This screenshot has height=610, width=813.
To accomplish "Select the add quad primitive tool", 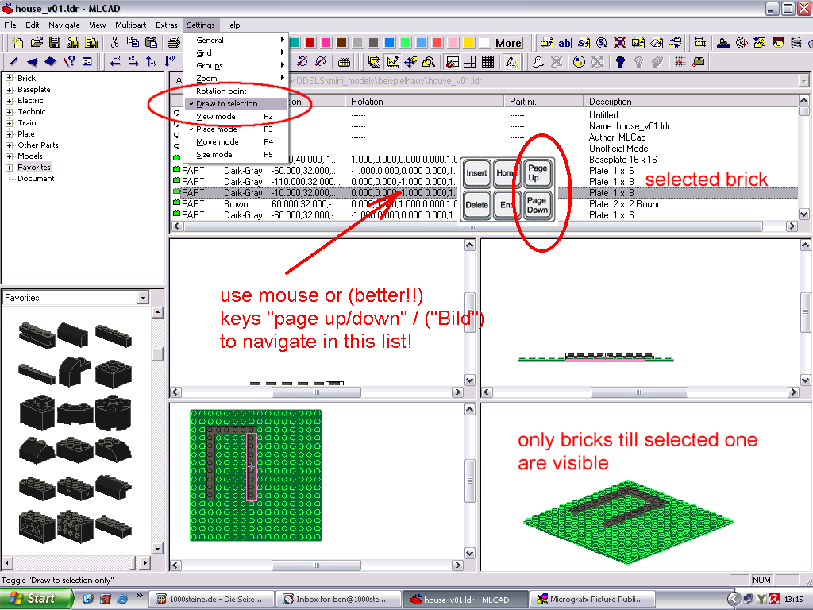I will (50, 62).
